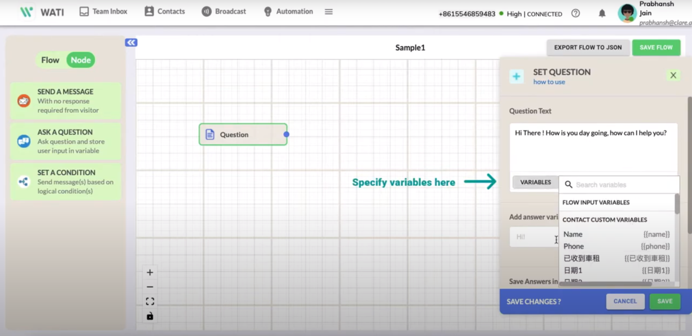The image size is (692, 336).
Task: Click the zoom in plus icon
Action: [x=150, y=272]
